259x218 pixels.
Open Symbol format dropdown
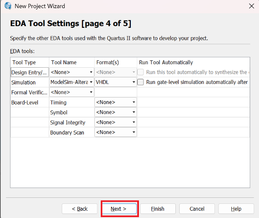click(116, 112)
